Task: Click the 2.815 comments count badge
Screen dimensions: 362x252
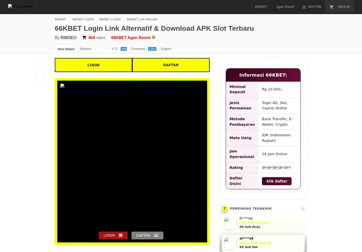Action: pyautogui.click(x=152, y=49)
